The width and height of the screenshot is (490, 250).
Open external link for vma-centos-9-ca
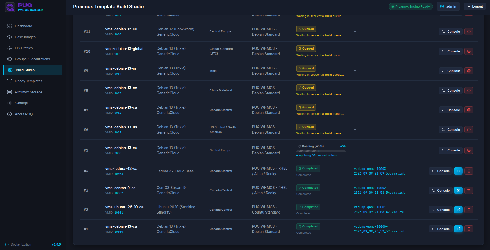458,191
